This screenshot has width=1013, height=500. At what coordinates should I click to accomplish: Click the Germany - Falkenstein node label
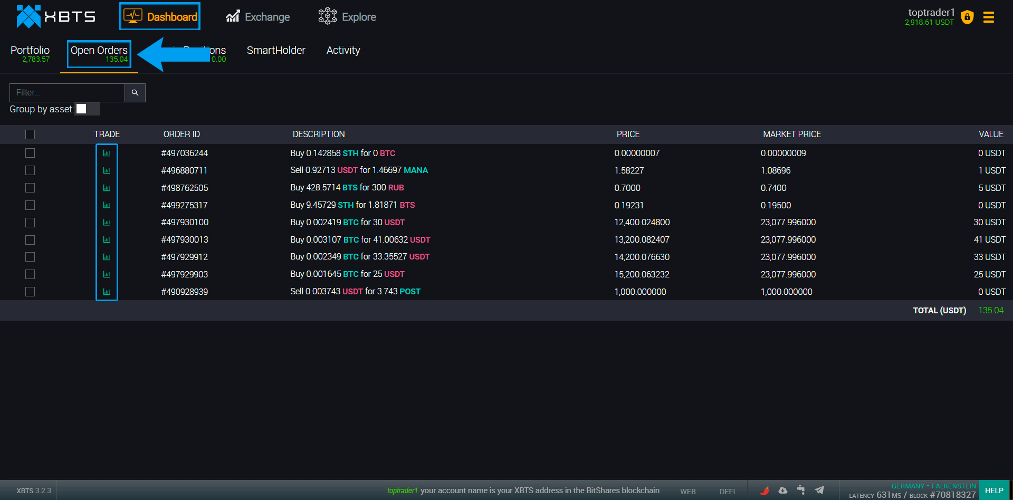(933, 486)
